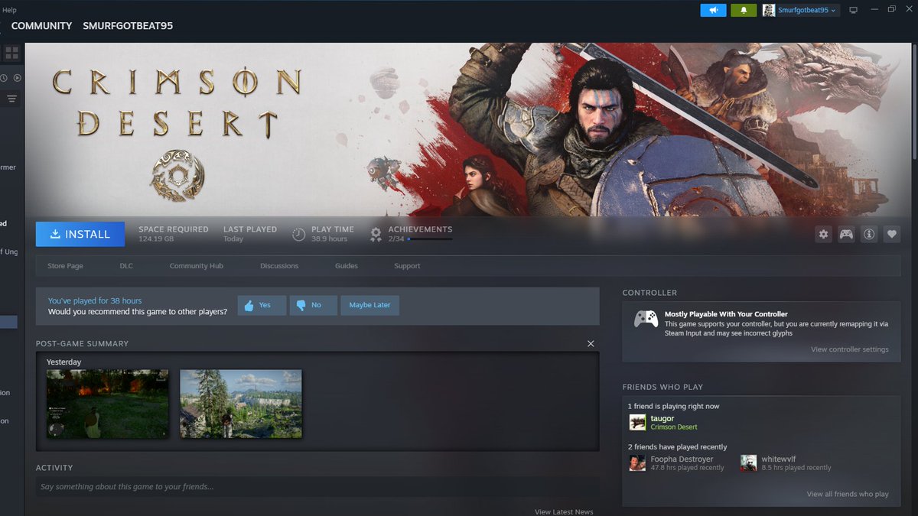Click the controller layout icon
This screenshot has width=918, height=516.
(846, 235)
